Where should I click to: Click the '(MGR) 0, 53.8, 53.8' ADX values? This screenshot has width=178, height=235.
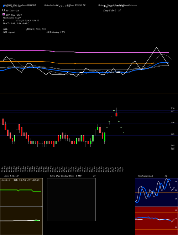pyautogui.click(x=36, y=29)
